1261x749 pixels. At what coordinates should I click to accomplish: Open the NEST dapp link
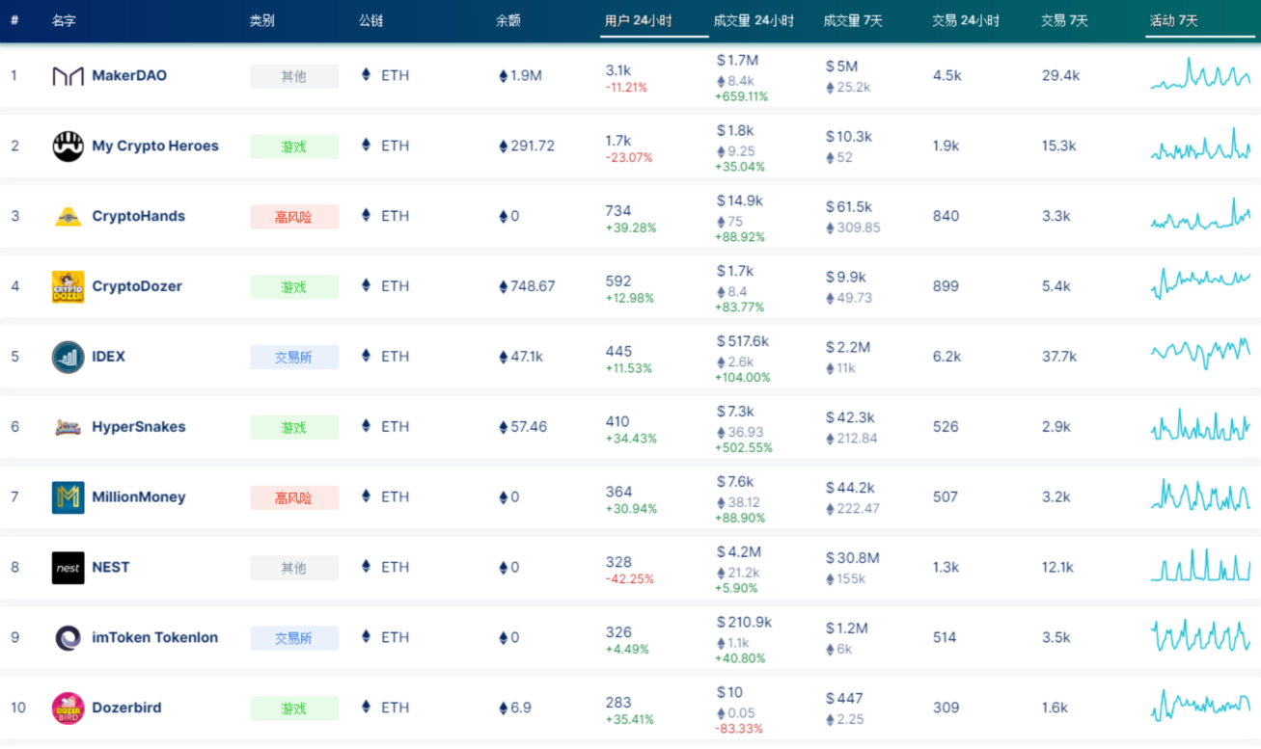pos(110,567)
